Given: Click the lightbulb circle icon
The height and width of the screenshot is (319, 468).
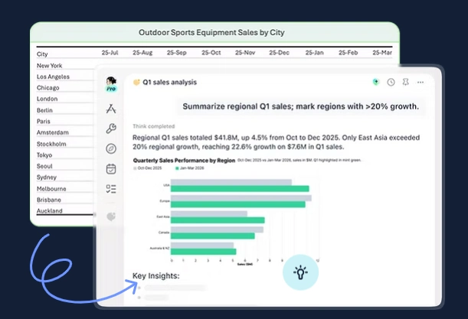Looking at the screenshot, I should coord(300,272).
